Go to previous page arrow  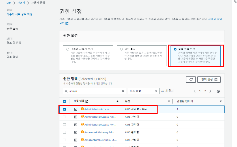pyautogui.click(x=195, y=91)
